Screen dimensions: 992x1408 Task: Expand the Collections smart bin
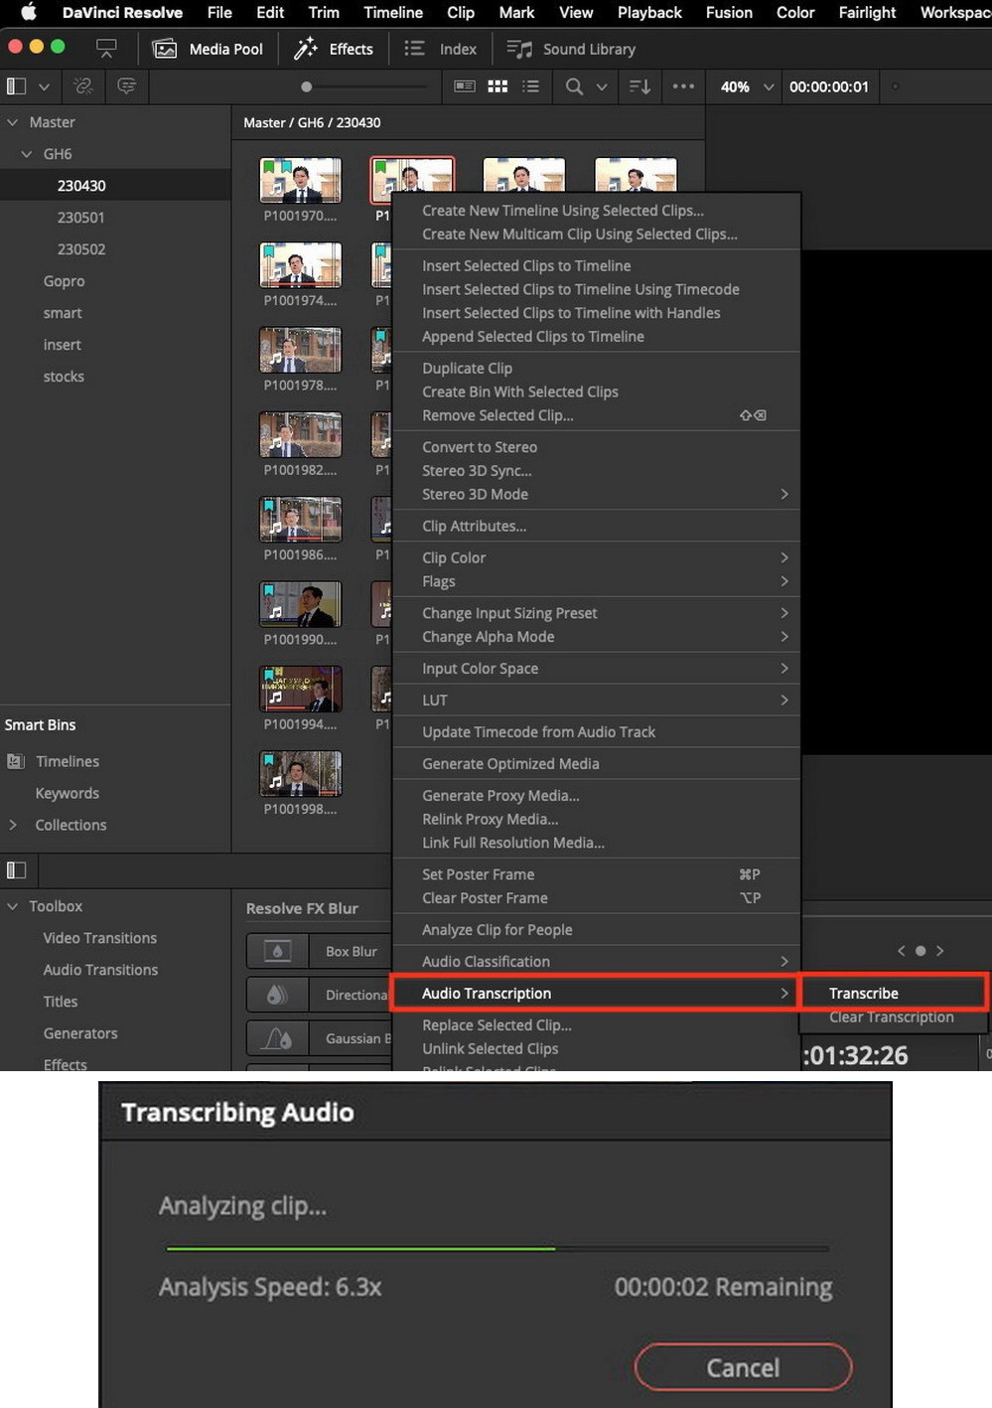tap(13, 825)
